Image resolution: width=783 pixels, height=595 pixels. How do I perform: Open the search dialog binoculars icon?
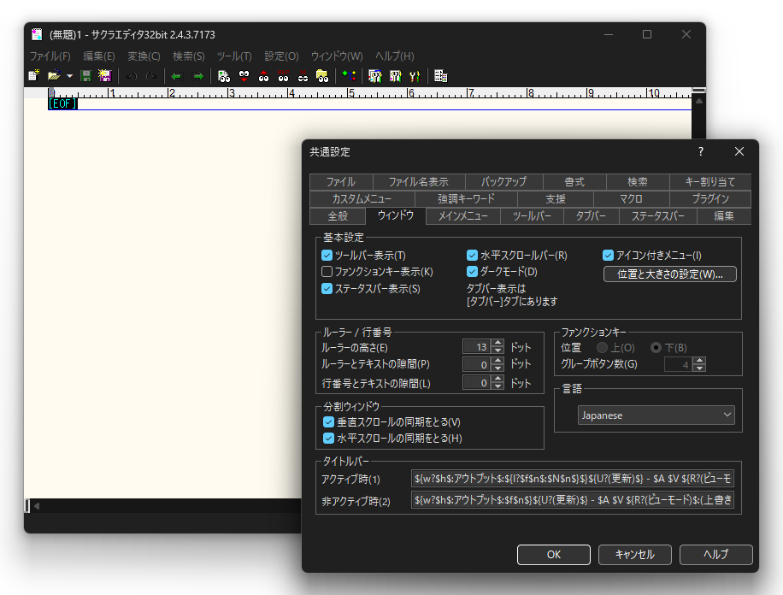point(224,76)
